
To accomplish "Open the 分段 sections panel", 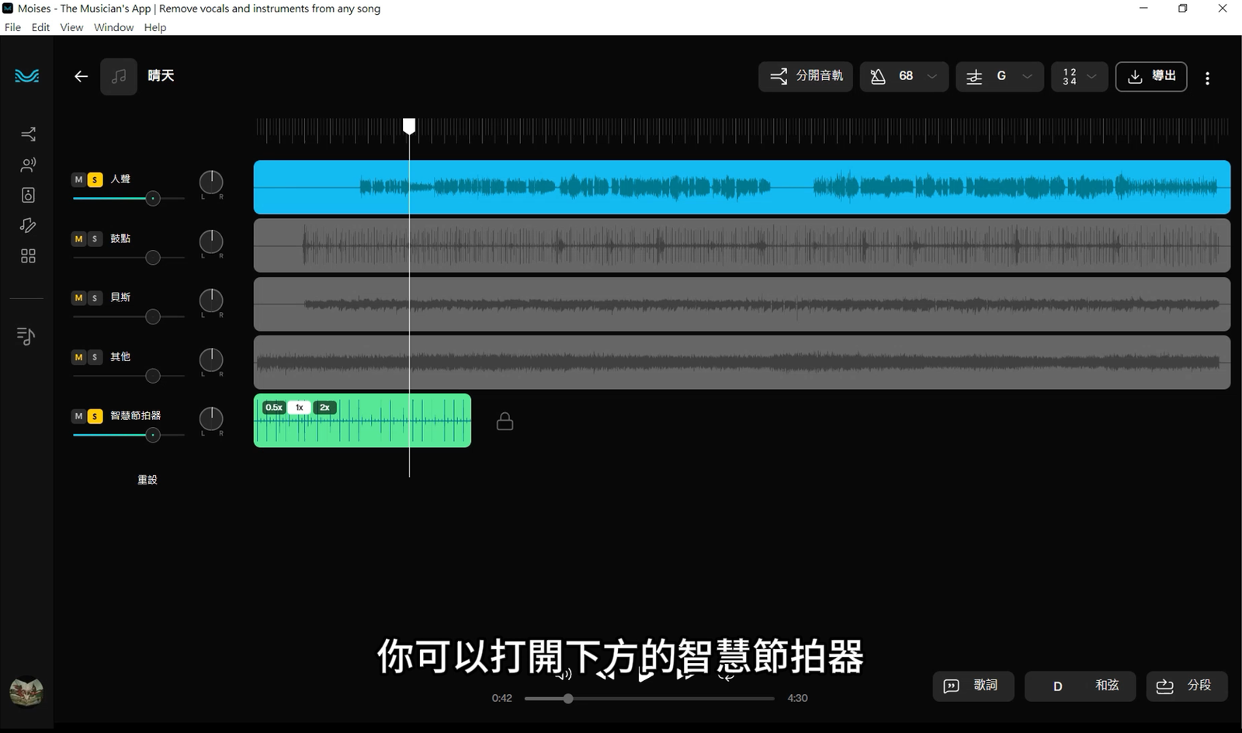I will (x=1187, y=686).
